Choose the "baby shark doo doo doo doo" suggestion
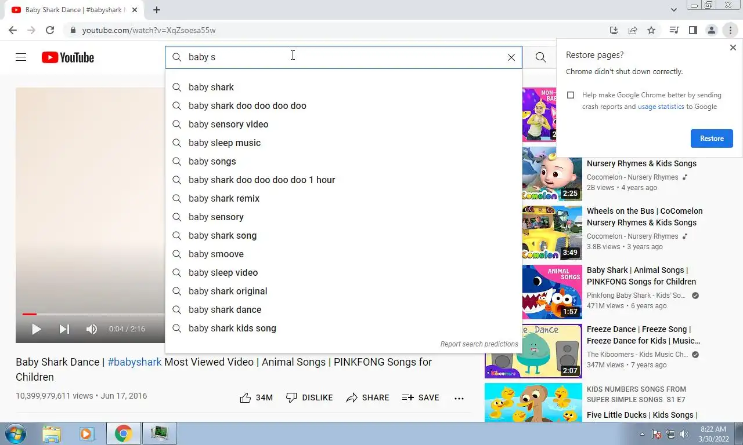Image resolution: width=743 pixels, height=445 pixels. pyautogui.click(x=344, y=105)
